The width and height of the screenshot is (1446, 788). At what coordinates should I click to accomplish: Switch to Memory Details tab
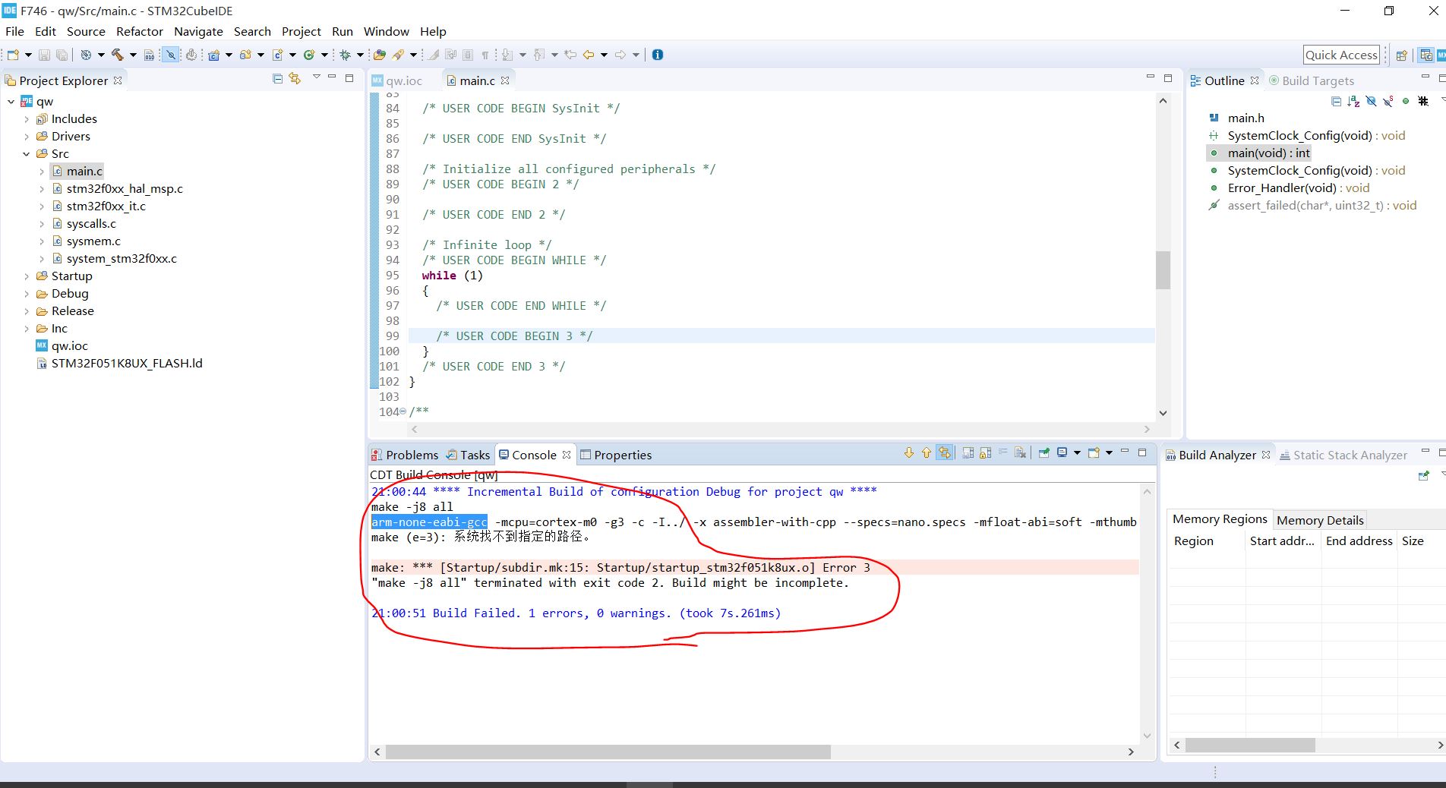pos(1320,520)
